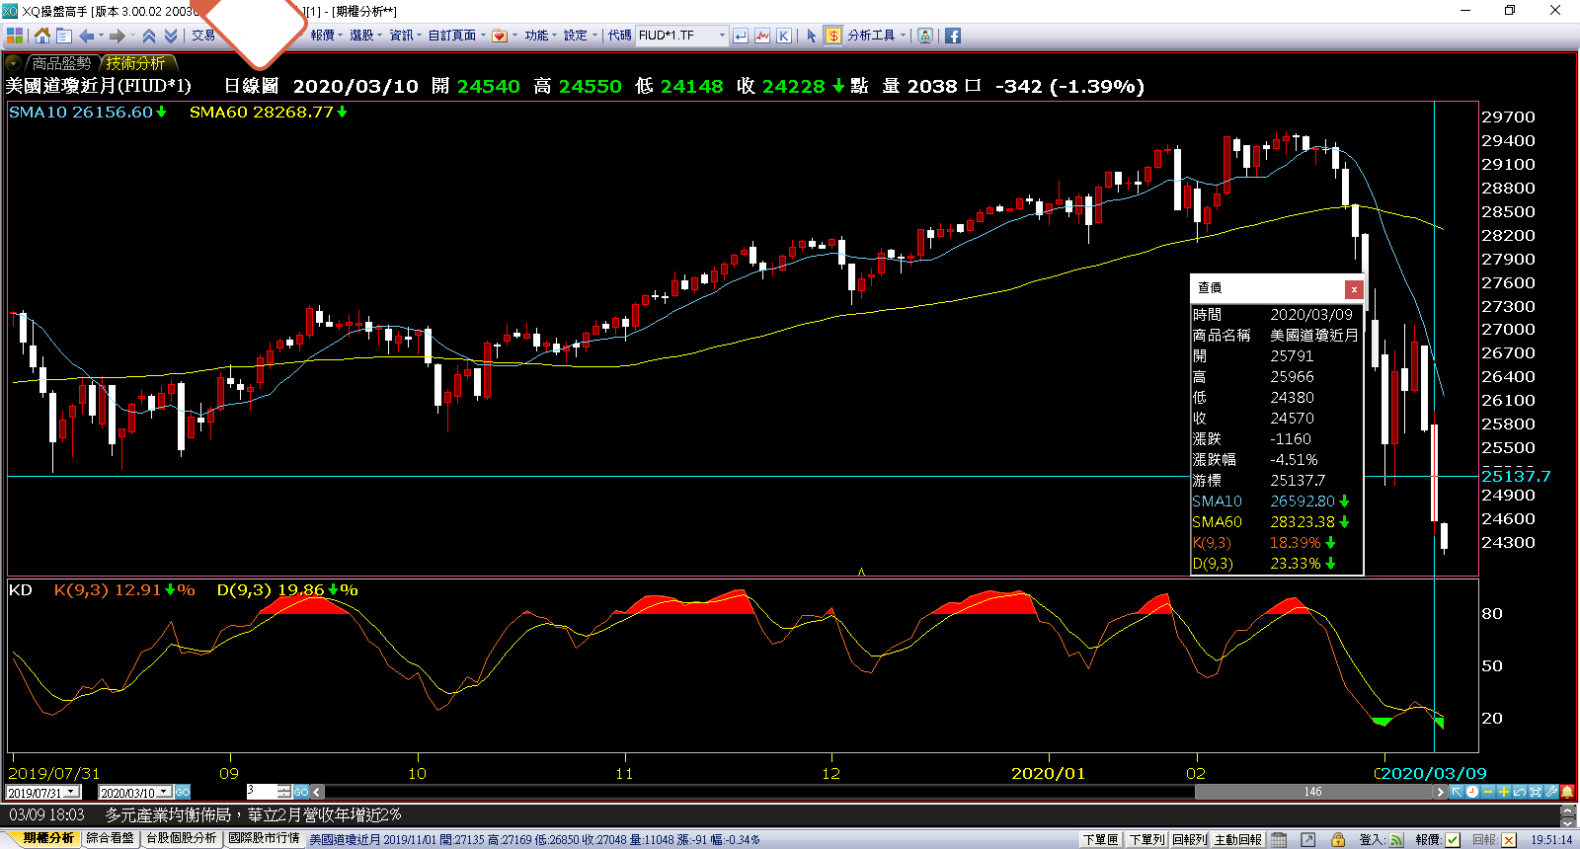This screenshot has width=1580, height=849.
Task: Click the 下單匣 button
Action: (x=1100, y=839)
